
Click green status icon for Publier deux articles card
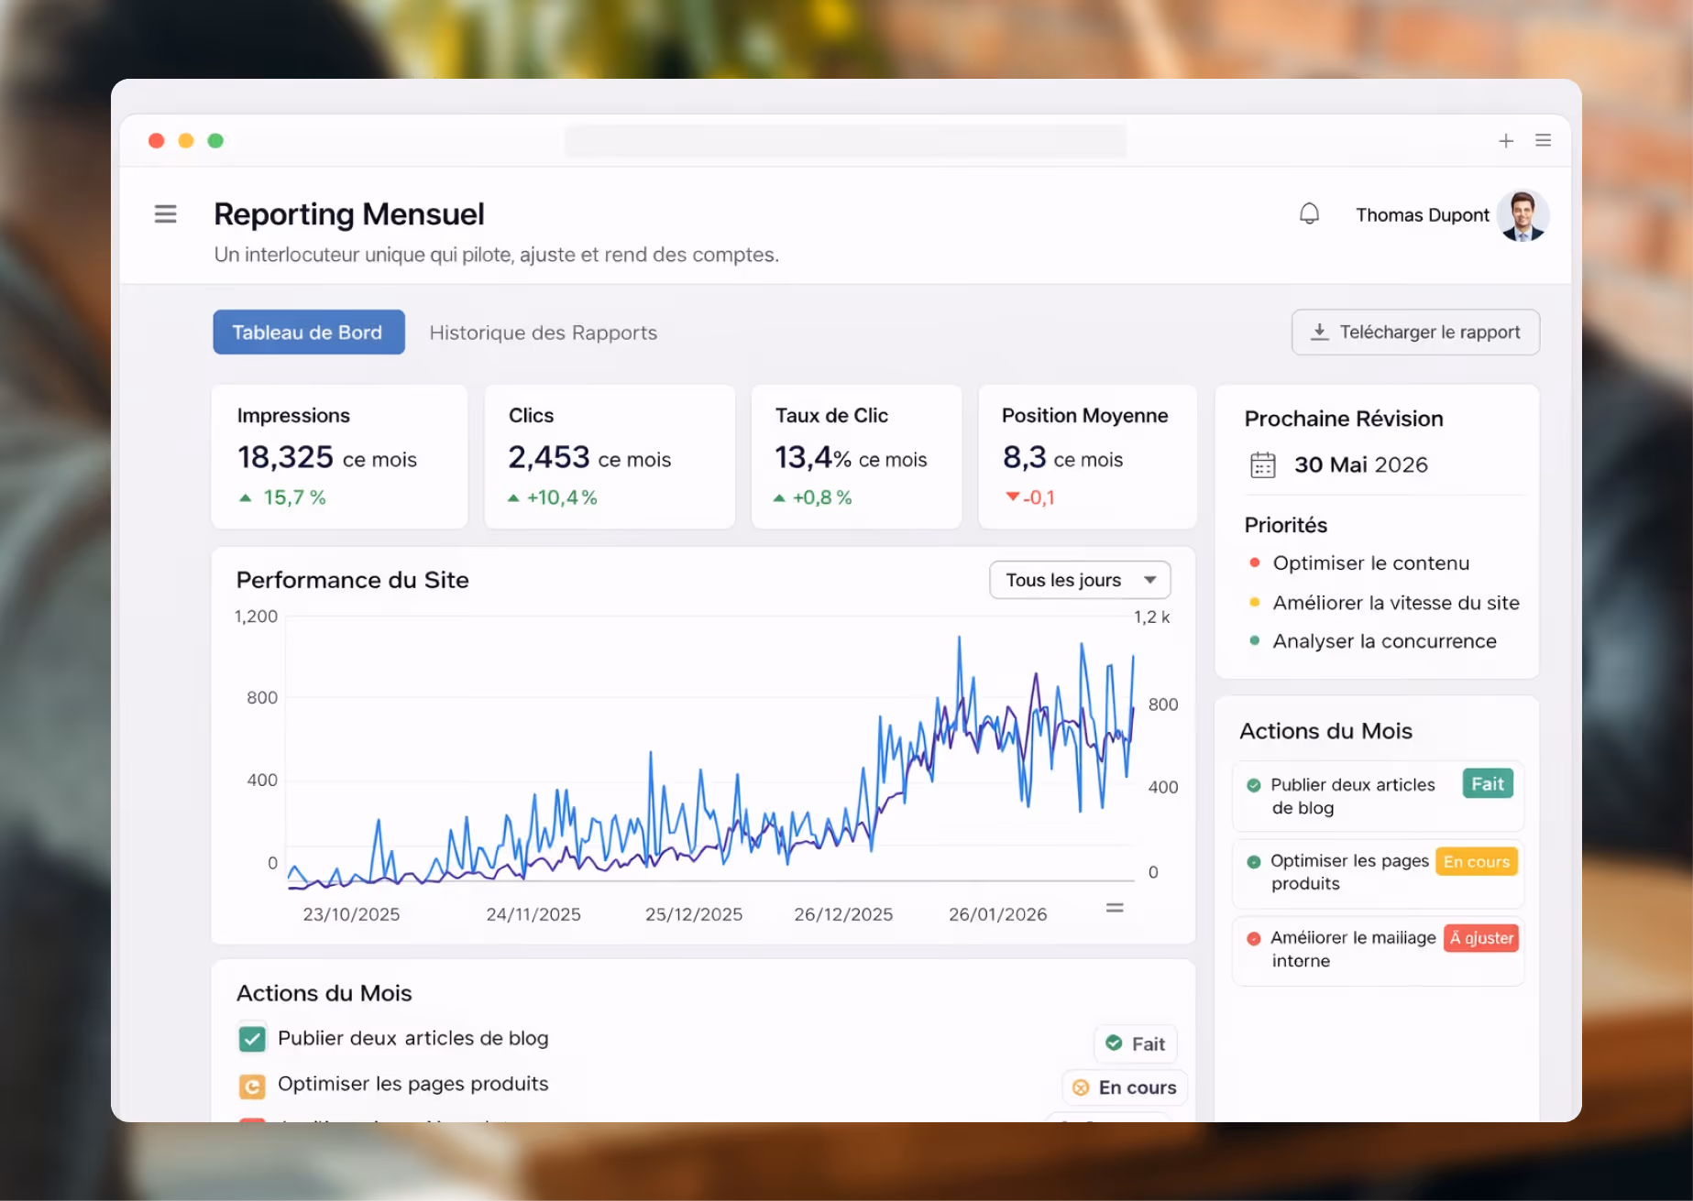coord(1253,785)
